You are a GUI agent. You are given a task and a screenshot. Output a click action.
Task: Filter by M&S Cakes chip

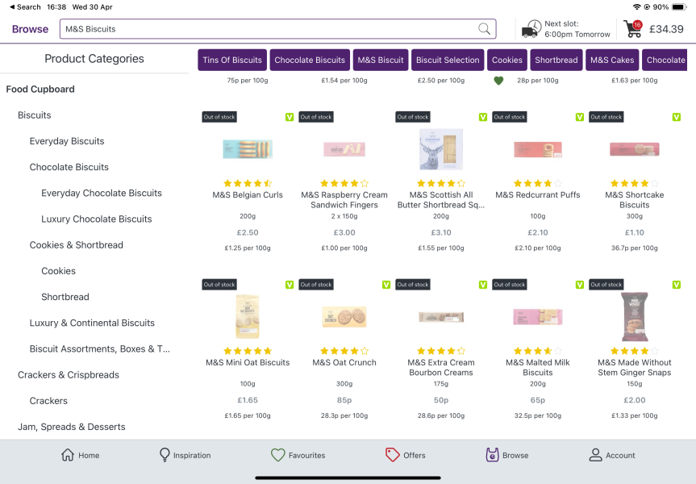tap(612, 60)
